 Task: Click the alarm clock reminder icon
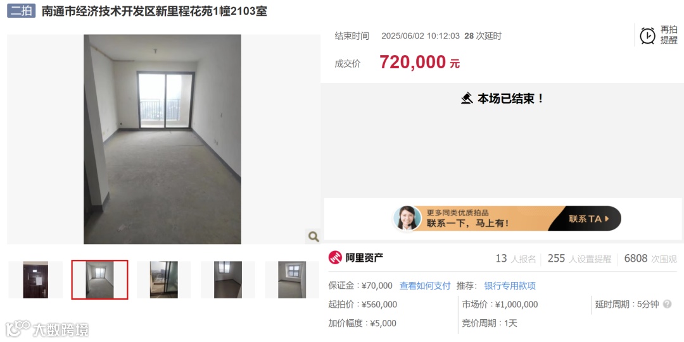point(647,36)
